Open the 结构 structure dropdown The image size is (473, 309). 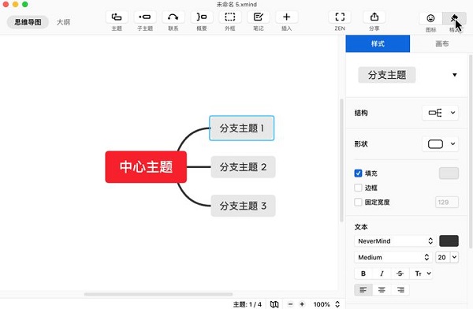tap(440, 113)
